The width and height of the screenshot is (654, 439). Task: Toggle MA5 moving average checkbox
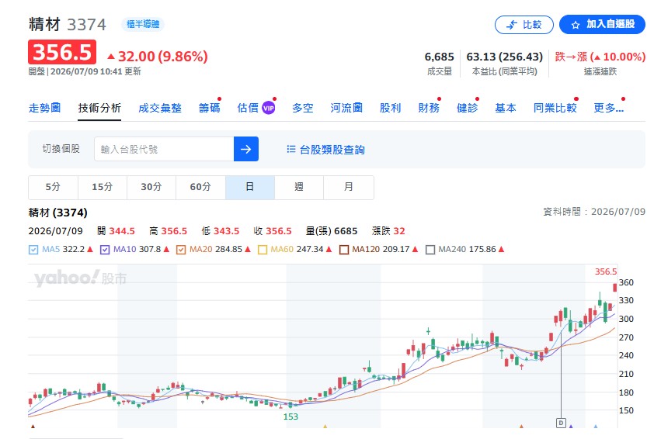(33, 250)
